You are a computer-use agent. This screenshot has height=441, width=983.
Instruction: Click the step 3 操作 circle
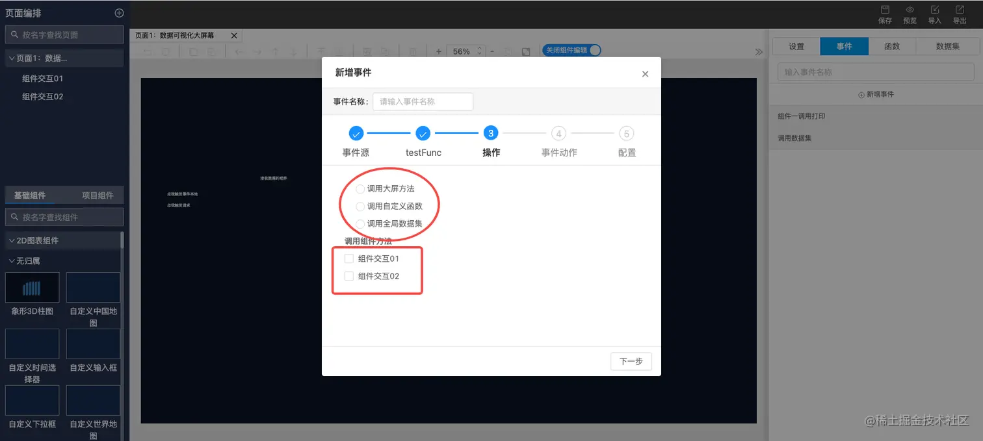pos(491,133)
